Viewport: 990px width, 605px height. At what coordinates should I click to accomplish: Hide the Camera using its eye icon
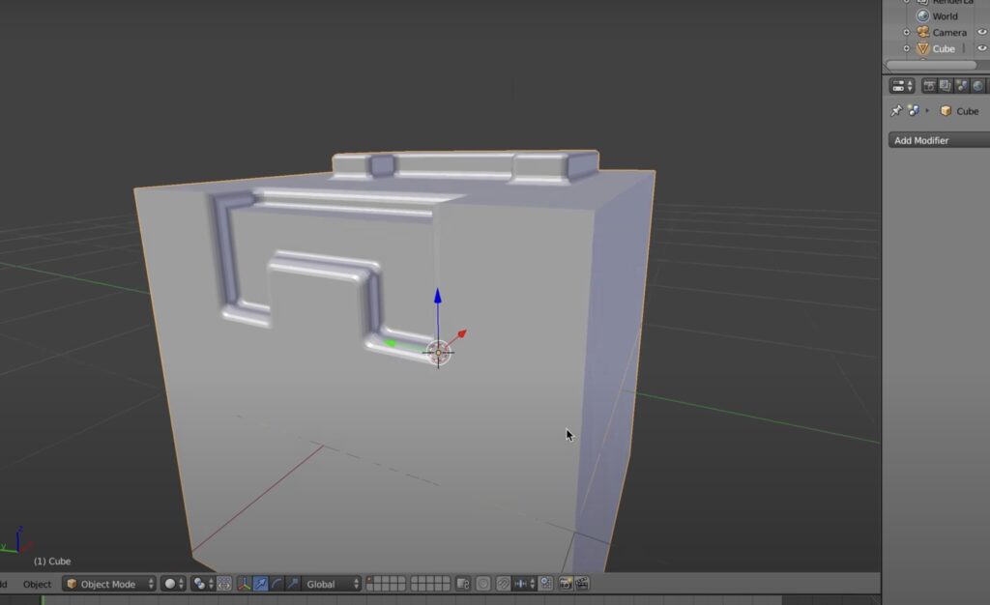click(982, 32)
